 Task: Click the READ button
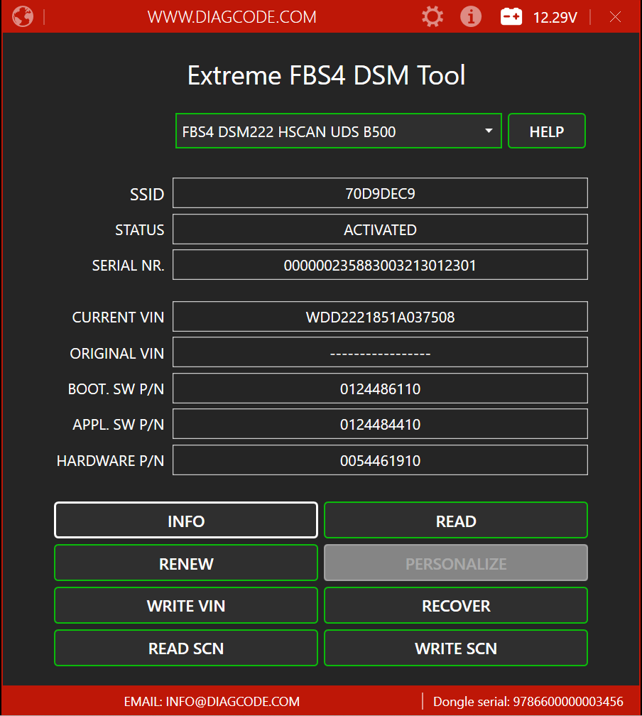pyautogui.click(x=455, y=521)
